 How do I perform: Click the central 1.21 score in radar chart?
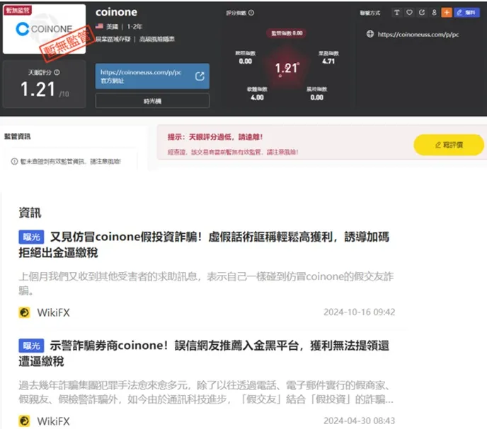click(287, 68)
